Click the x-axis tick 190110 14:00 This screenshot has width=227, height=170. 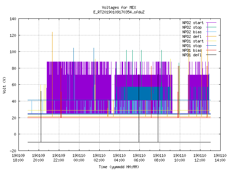click(x=220, y=158)
